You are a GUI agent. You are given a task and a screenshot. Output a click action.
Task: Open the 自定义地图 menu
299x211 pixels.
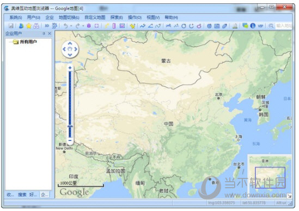pos(95,17)
